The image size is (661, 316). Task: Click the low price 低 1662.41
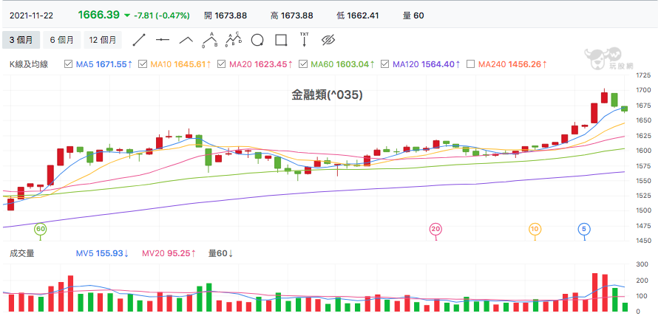coord(357,16)
